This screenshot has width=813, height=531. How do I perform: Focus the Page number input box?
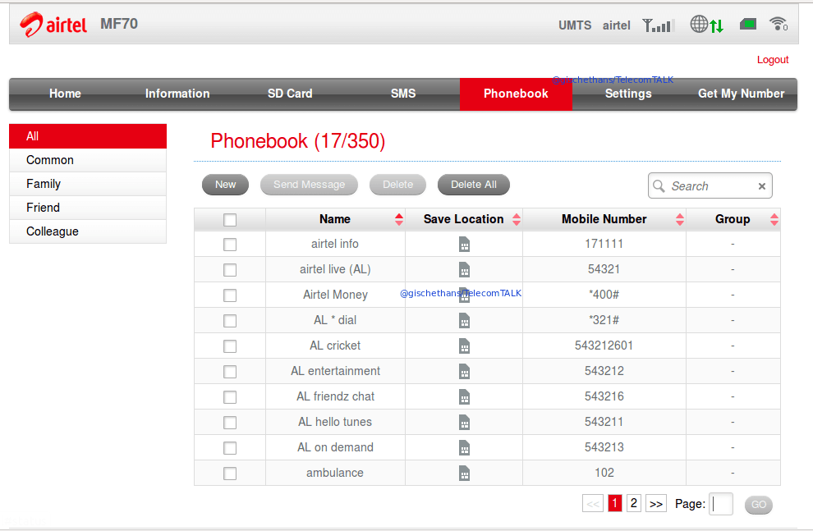[721, 504]
